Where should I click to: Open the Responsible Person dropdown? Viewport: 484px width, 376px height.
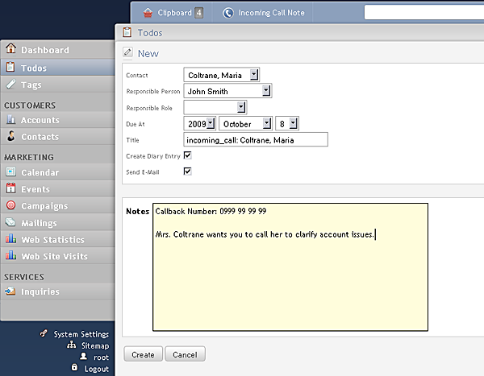227,91
